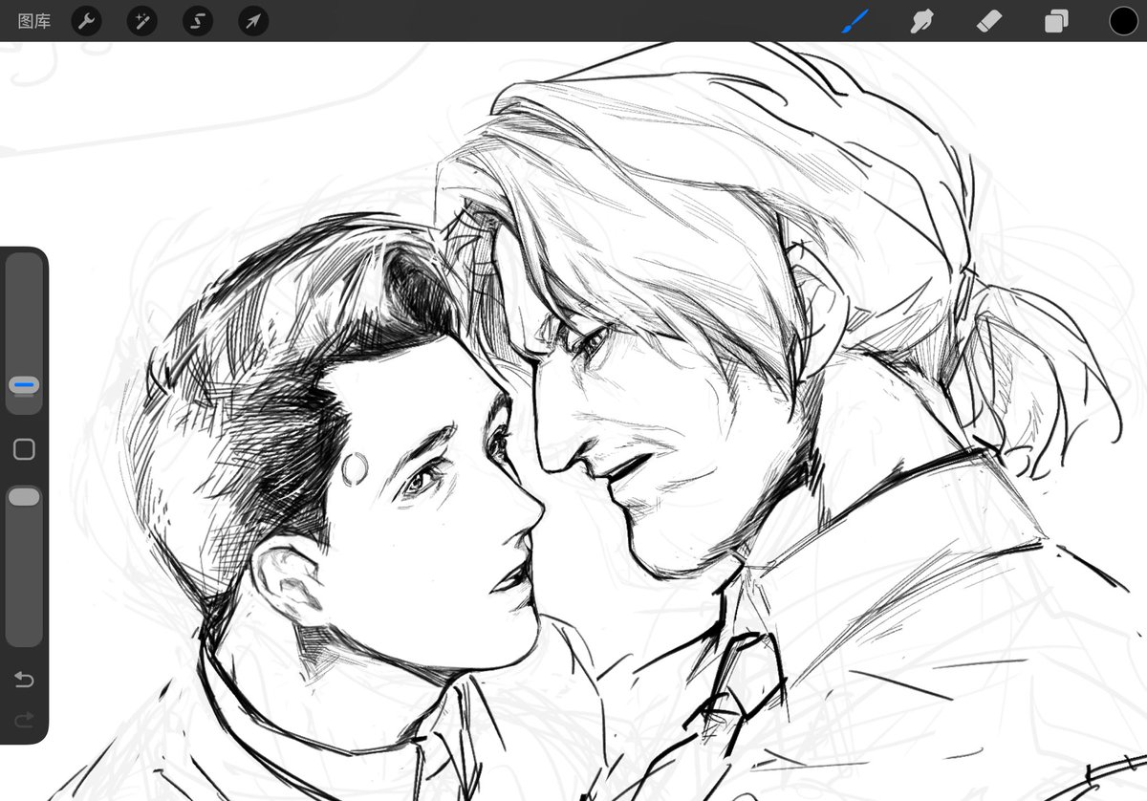Open the Adjustments magic wand menu

(x=142, y=21)
